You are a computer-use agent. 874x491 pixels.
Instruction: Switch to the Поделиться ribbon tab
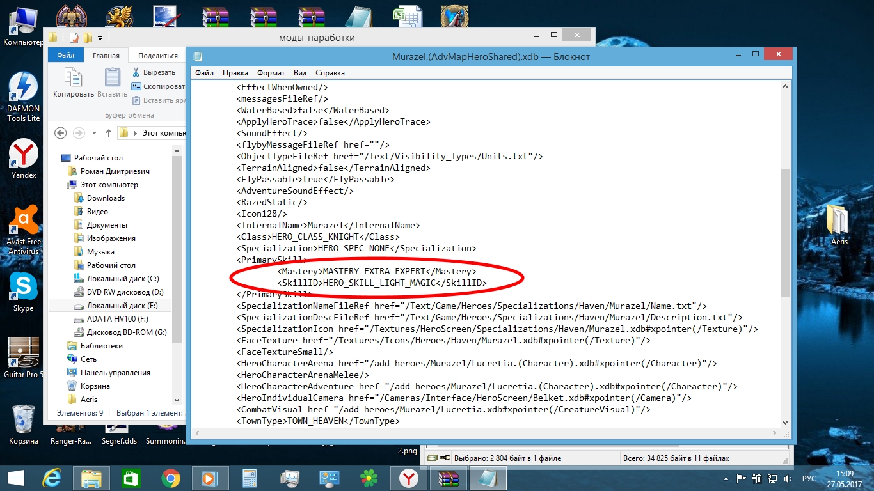coord(158,56)
